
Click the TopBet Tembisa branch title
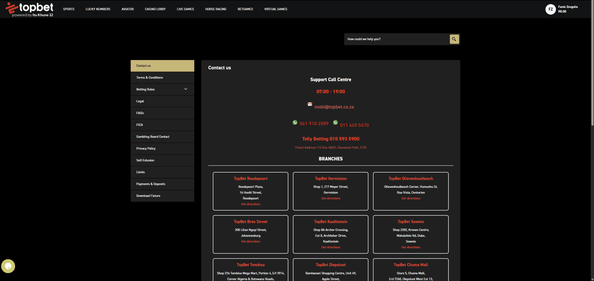251,265
